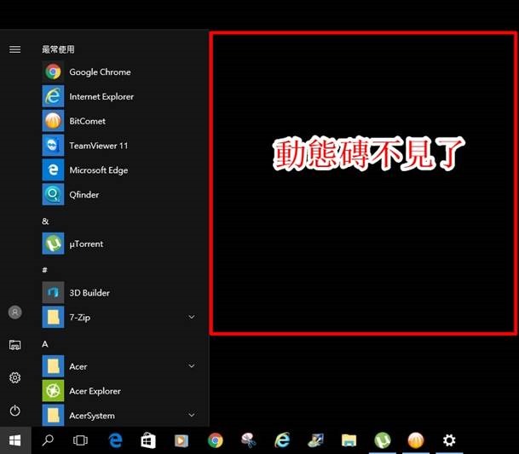519x454 pixels.
Task: Launch 3D Builder from the app list
Action: pyautogui.click(x=119, y=292)
